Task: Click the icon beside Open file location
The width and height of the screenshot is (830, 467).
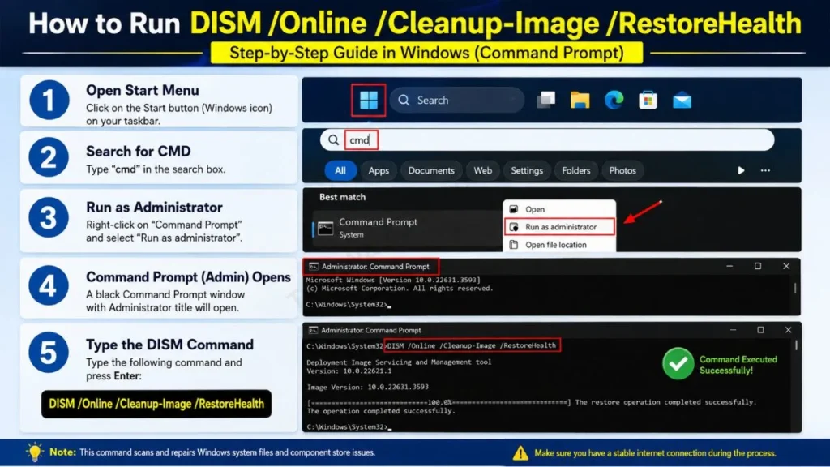Action: 513,245
